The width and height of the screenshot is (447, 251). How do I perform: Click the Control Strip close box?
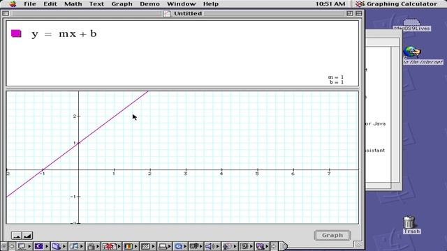[4, 246]
